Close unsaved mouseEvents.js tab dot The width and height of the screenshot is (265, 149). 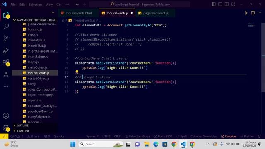tap(132, 13)
